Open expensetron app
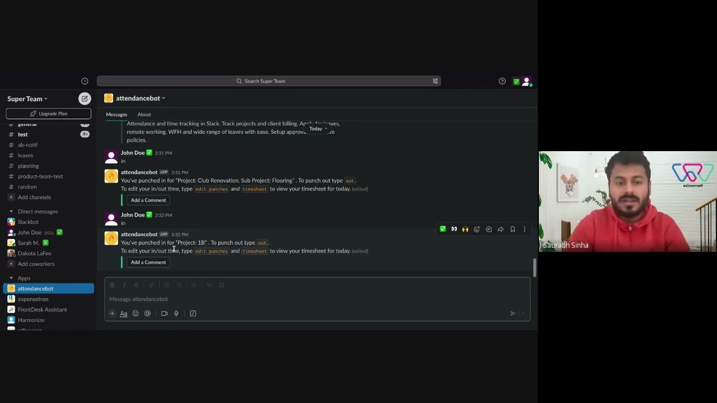Viewport: 717px width, 403px height. click(49, 299)
